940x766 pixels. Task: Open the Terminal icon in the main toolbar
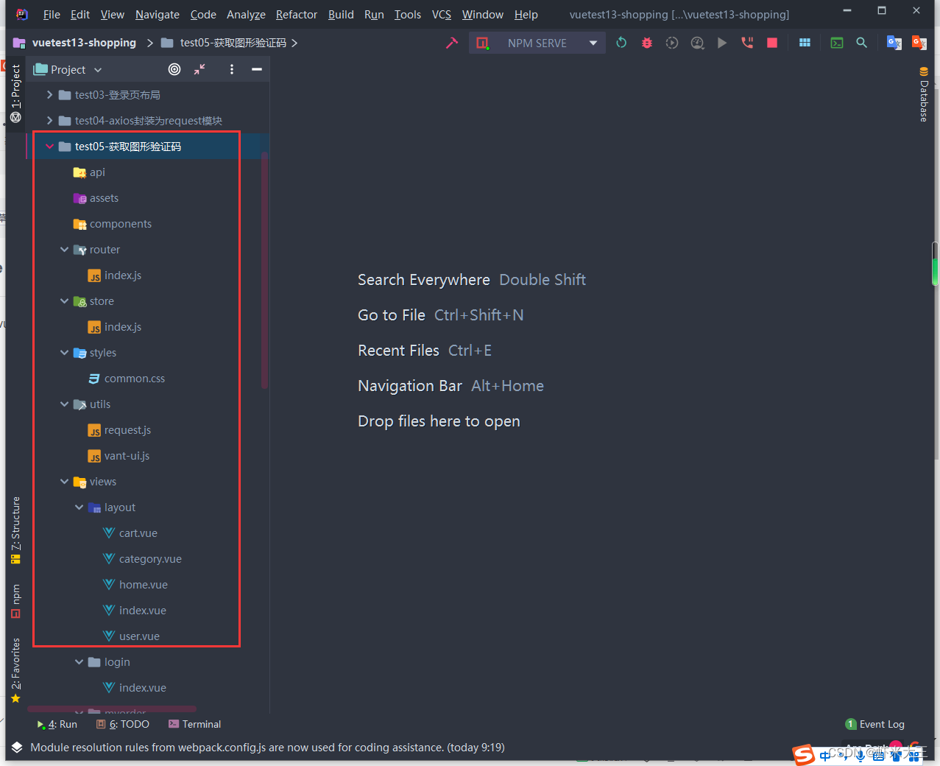point(836,43)
